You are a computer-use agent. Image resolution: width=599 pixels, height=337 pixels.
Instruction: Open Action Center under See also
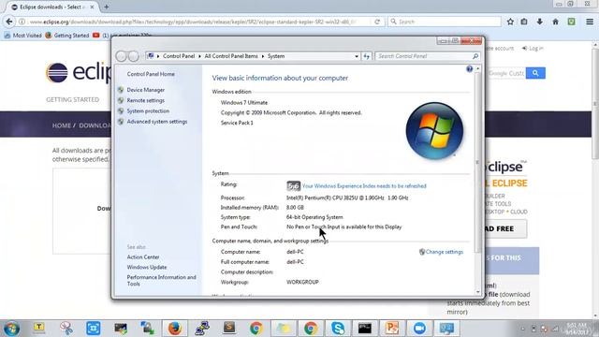point(143,257)
